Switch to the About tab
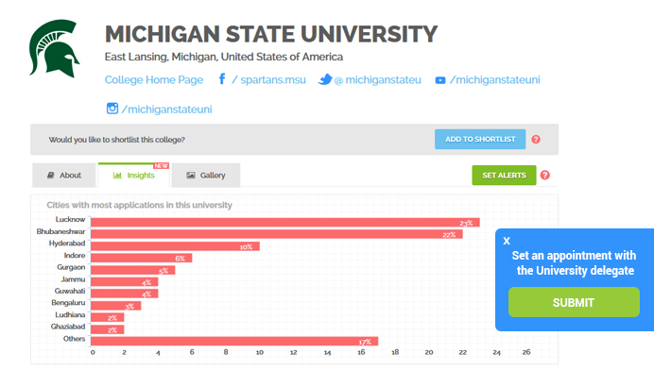The height and width of the screenshot is (370, 654). pyautogui.click(x=64, y=175)
